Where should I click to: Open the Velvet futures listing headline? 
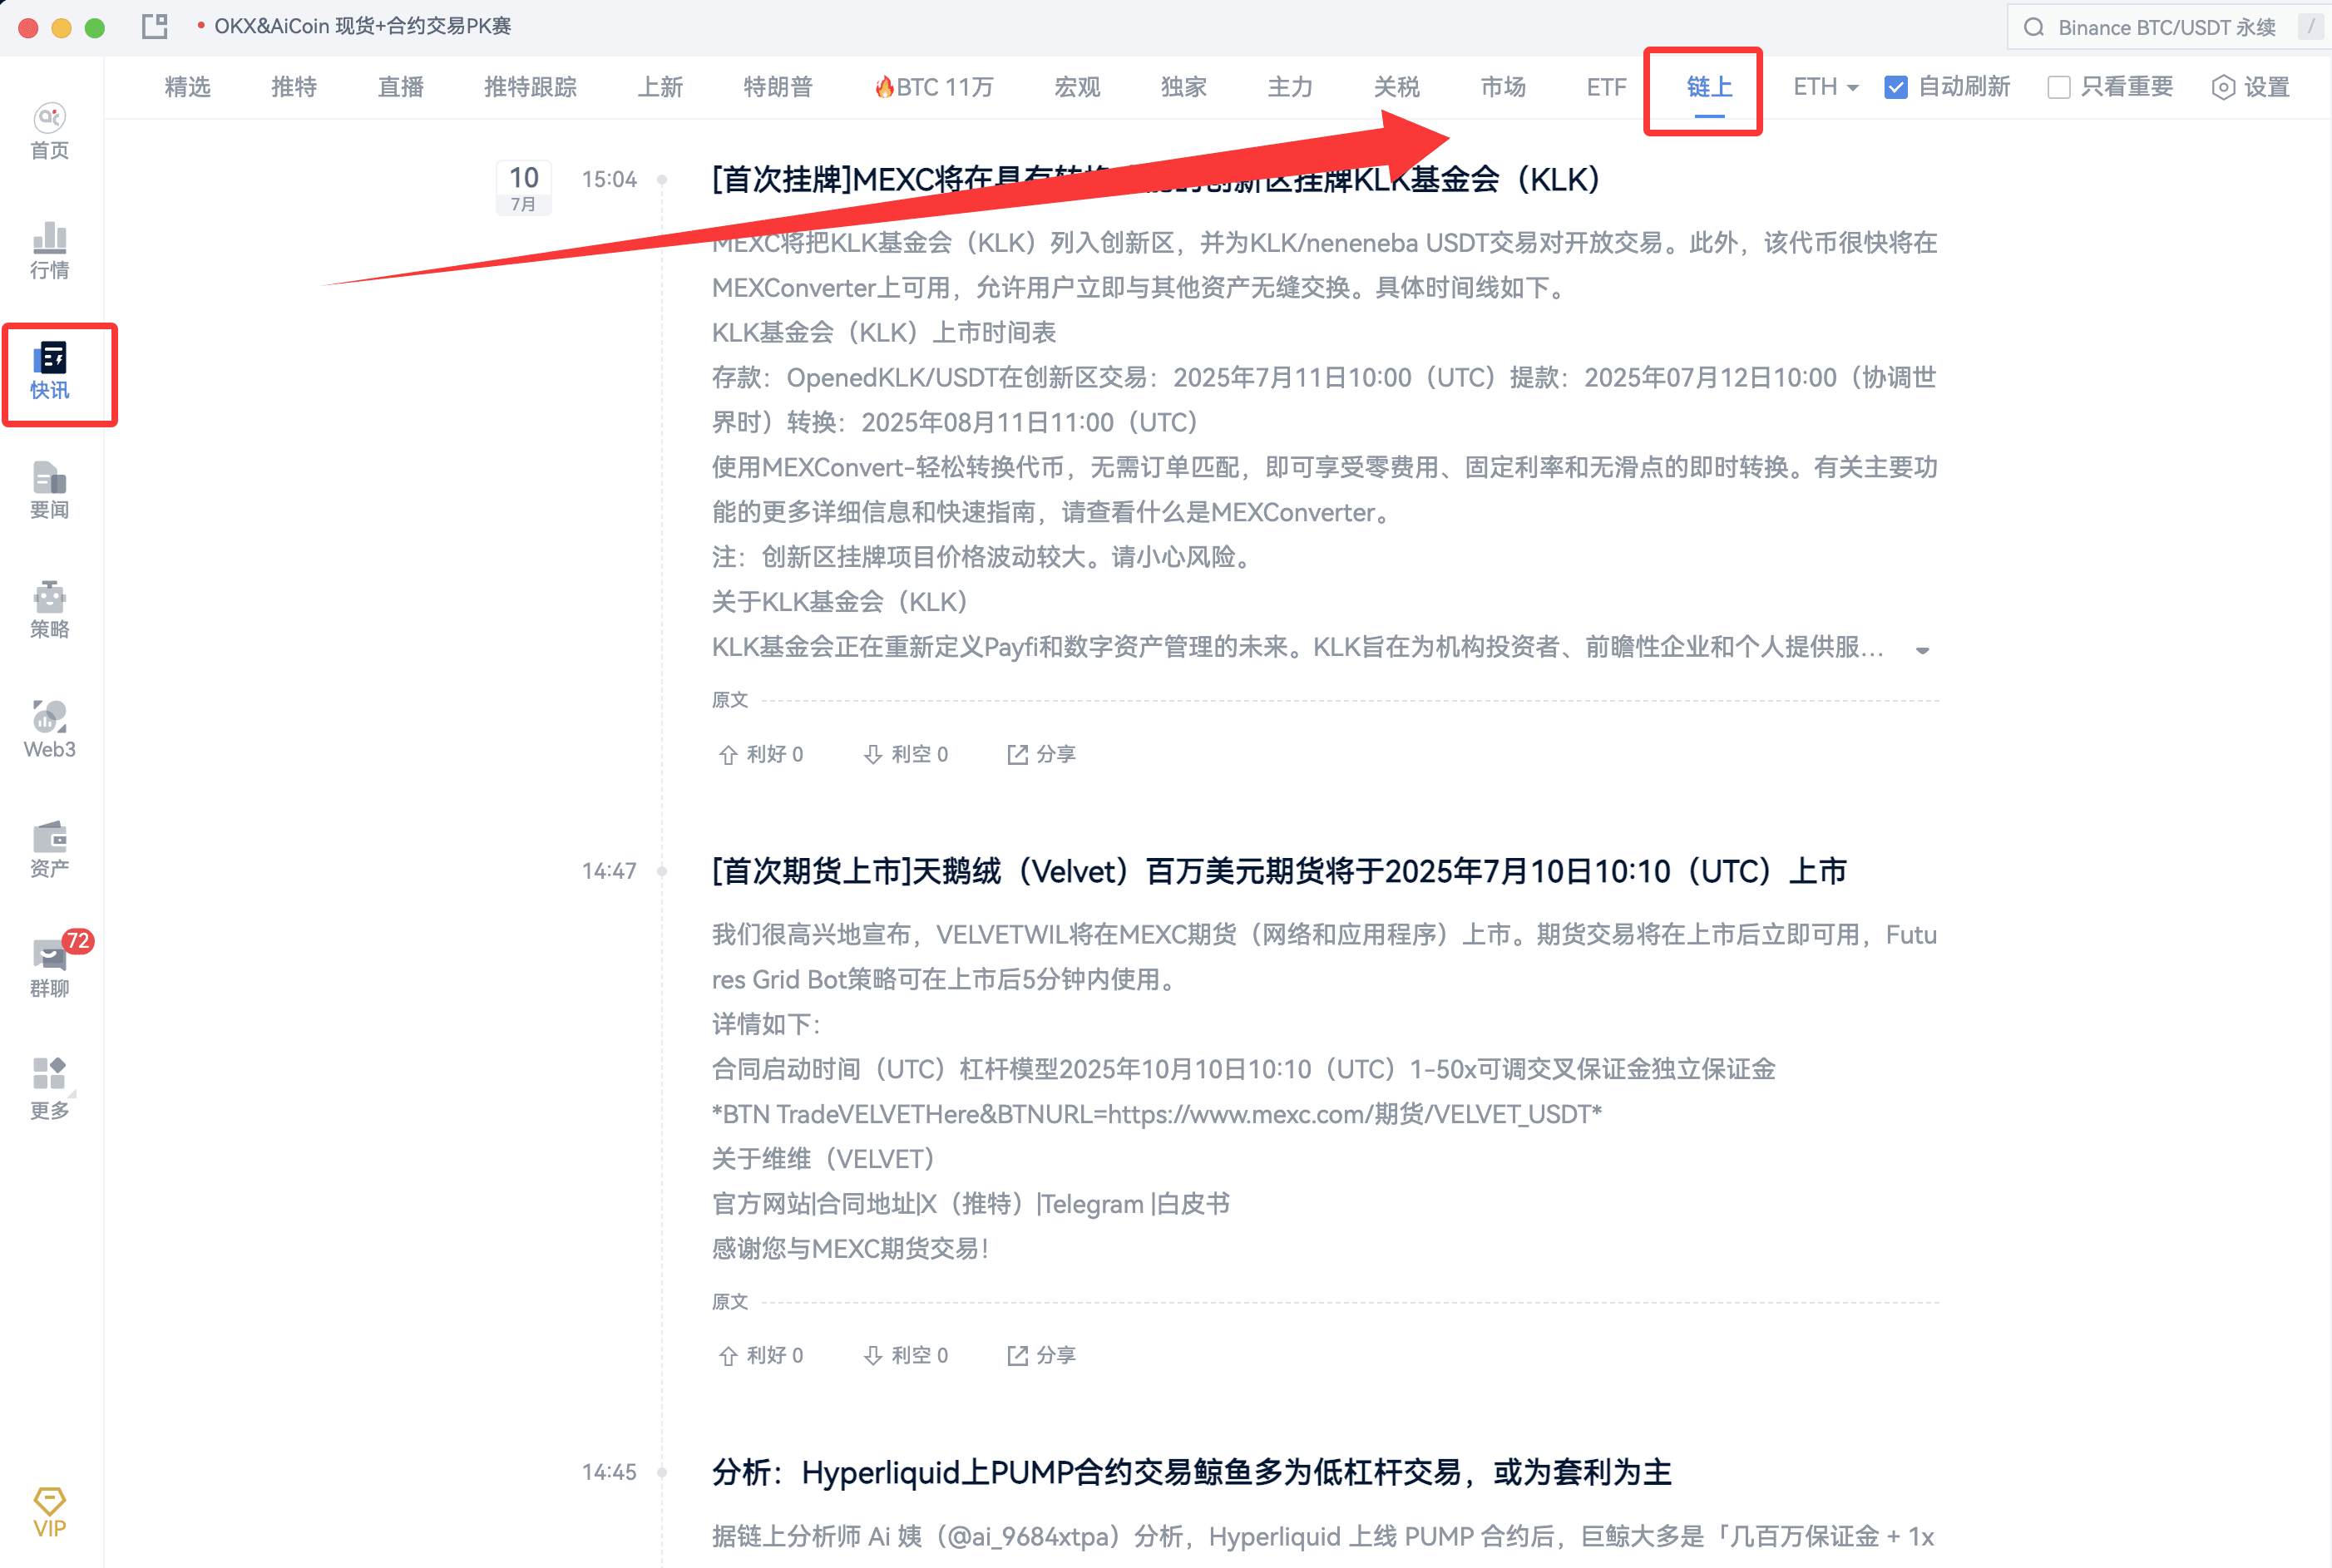coord(1280,871)
